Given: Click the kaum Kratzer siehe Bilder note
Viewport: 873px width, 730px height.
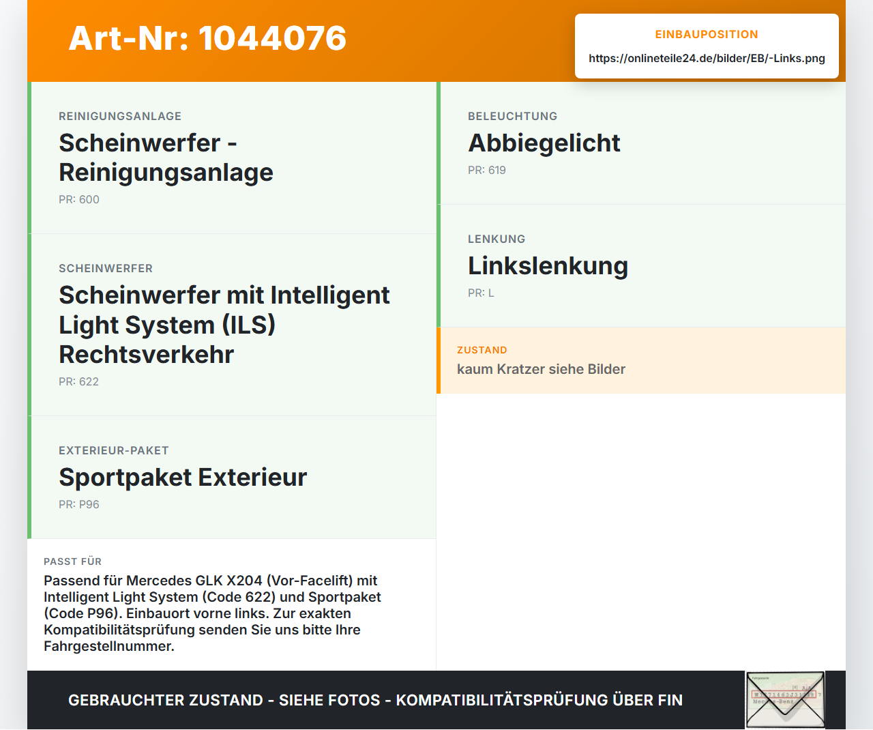Looking at the screenshot, I should (x=541, y=369).
